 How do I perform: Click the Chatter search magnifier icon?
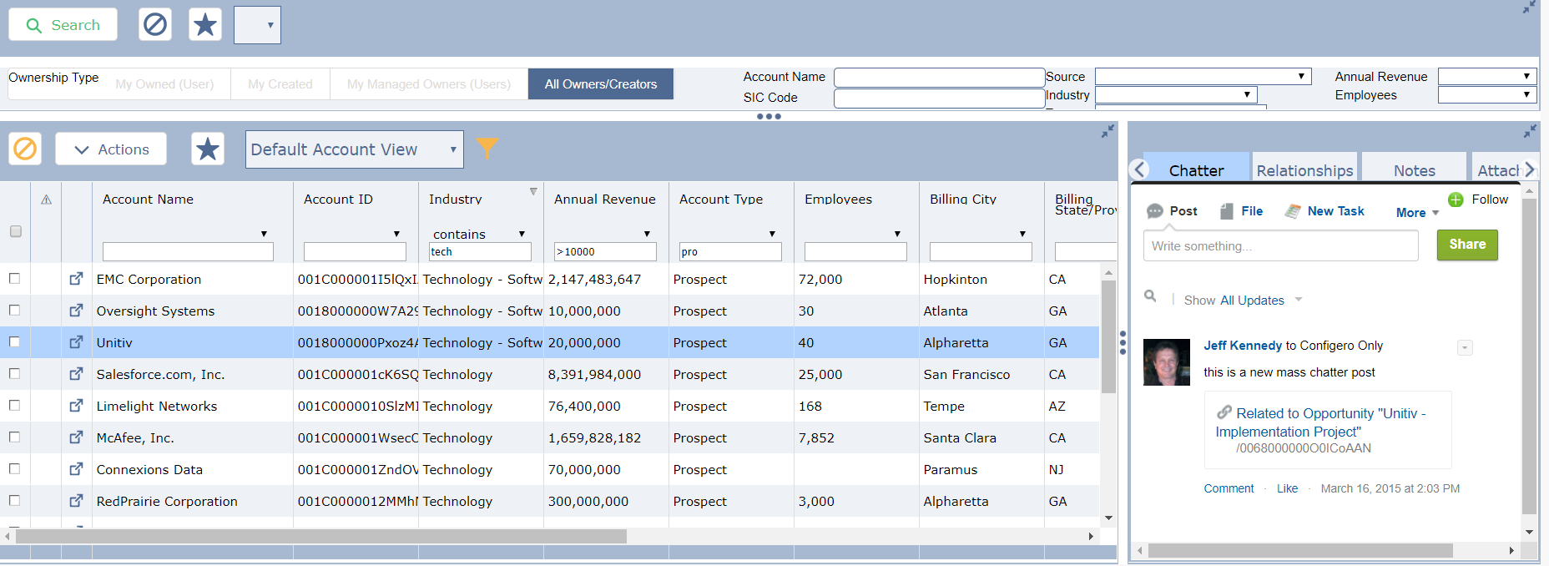1150,296
